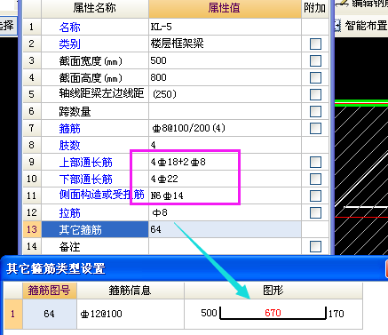Tick the 附加 checkbox for 箍筋 row
The height and width of the screenshot is (335, 388).
tap(315, 128)
